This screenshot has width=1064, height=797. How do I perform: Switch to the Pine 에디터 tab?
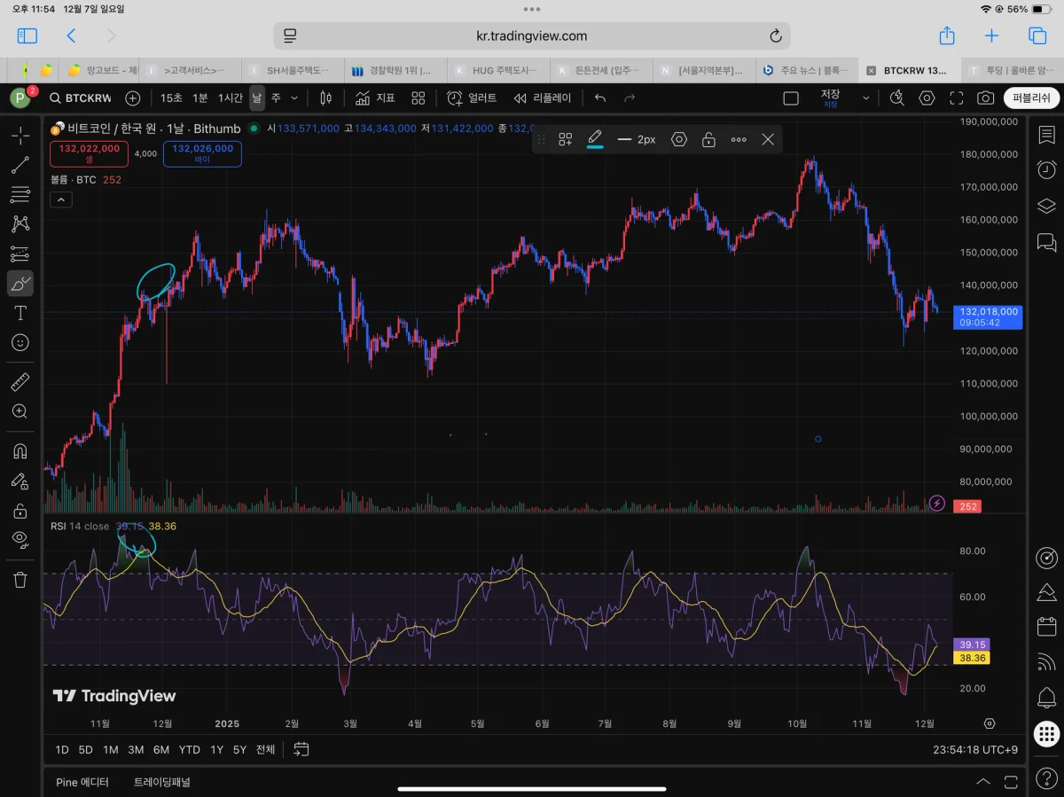tap(82, 782)
